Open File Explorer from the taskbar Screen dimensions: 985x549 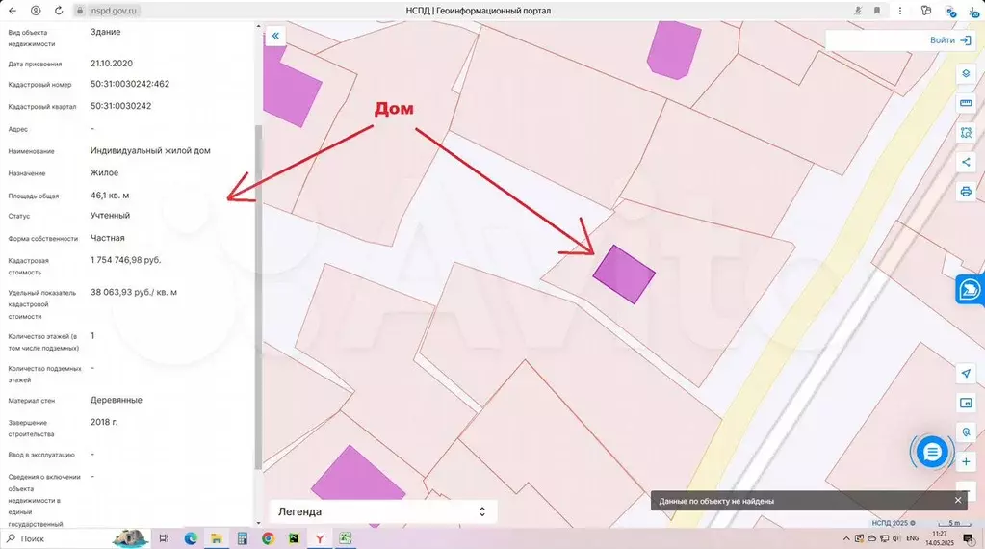tap(216, 538)
